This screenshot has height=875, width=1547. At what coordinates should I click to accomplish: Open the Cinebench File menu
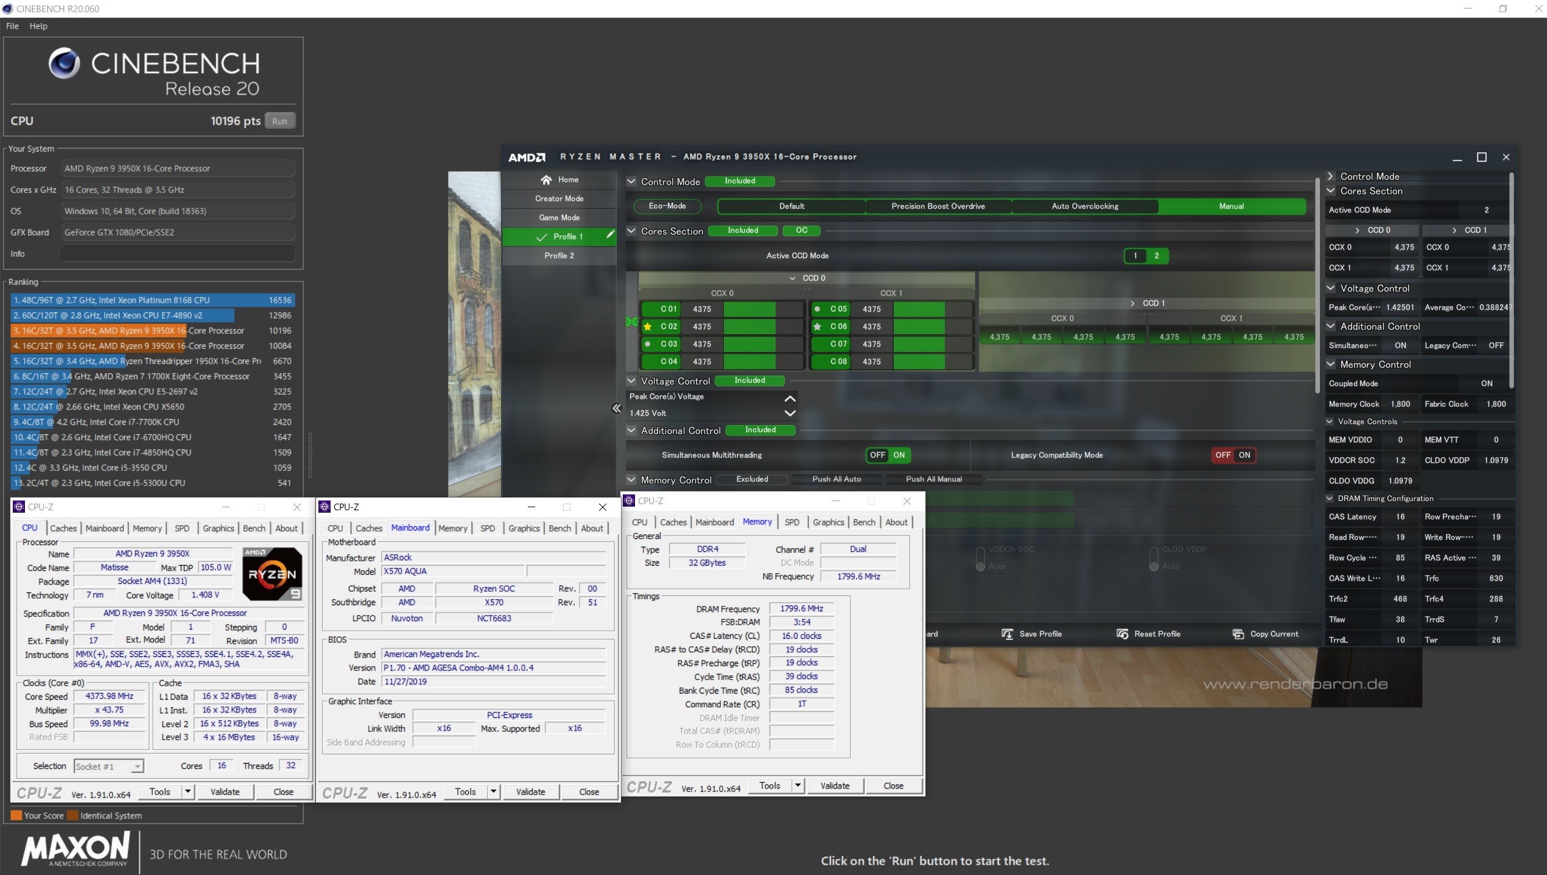(12, 26)
